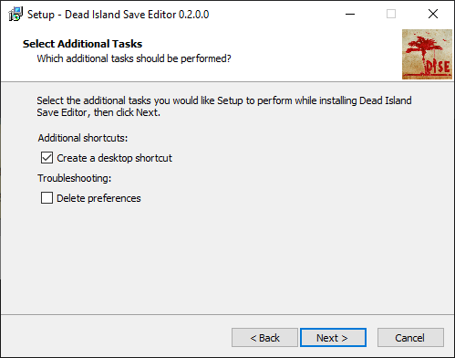This screenshot has height=358, width=455.
Task: Click the 'Additional shortcuts:' group label
Action: point(83,138)
